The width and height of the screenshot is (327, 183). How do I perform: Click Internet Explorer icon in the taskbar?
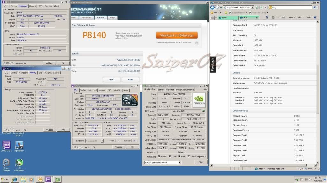[15, 179]
